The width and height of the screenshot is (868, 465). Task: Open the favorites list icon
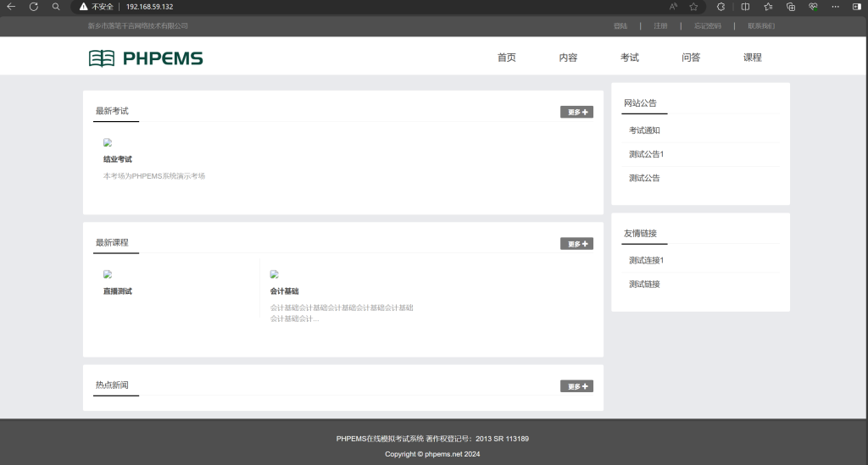tap(767, 6)
